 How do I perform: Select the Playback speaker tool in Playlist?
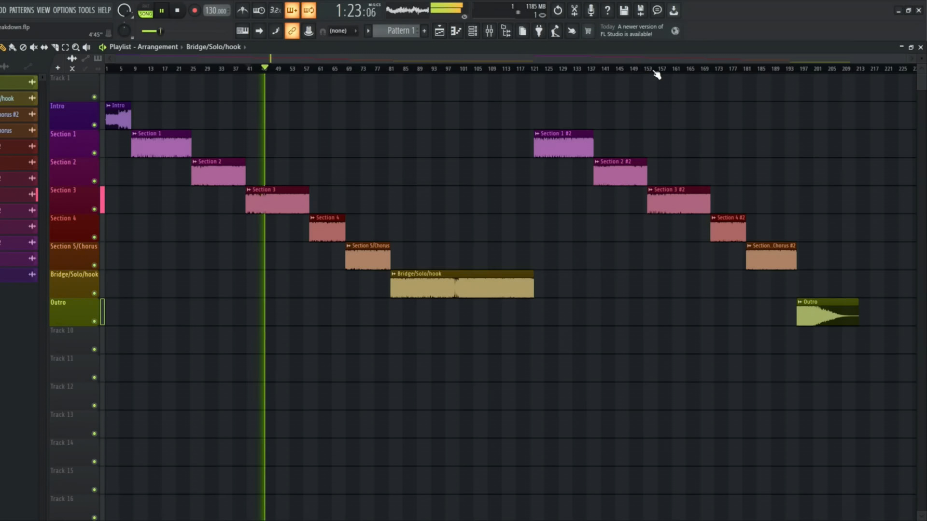tap(86, 47)
